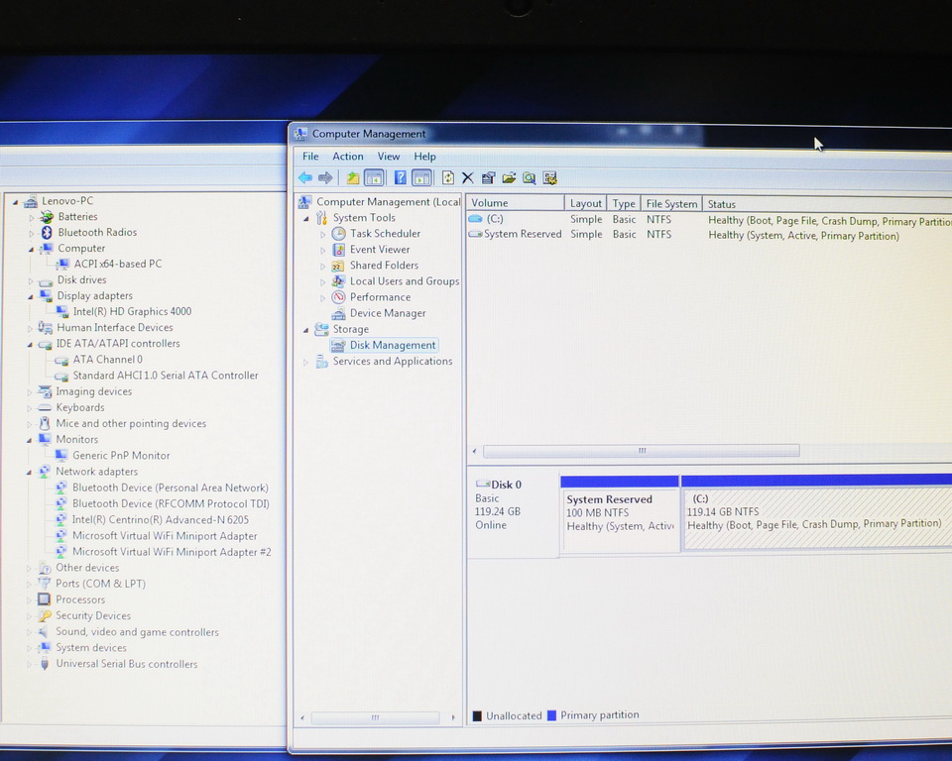This screenshot has width=952, height=761.
Task: Click the Processors icon in device list
Action: [x=44, y=599]
